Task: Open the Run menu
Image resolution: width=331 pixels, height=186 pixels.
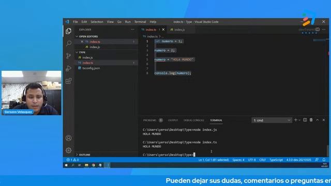Action: 128,22
